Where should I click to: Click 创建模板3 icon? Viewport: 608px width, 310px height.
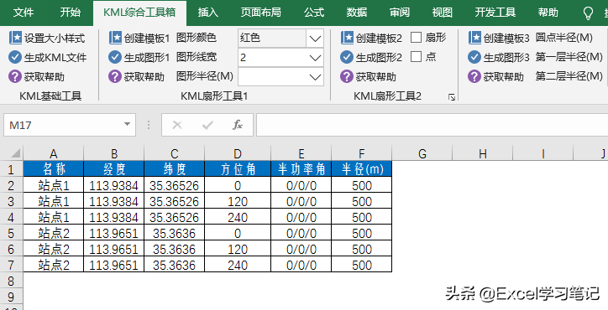[475, 38]
